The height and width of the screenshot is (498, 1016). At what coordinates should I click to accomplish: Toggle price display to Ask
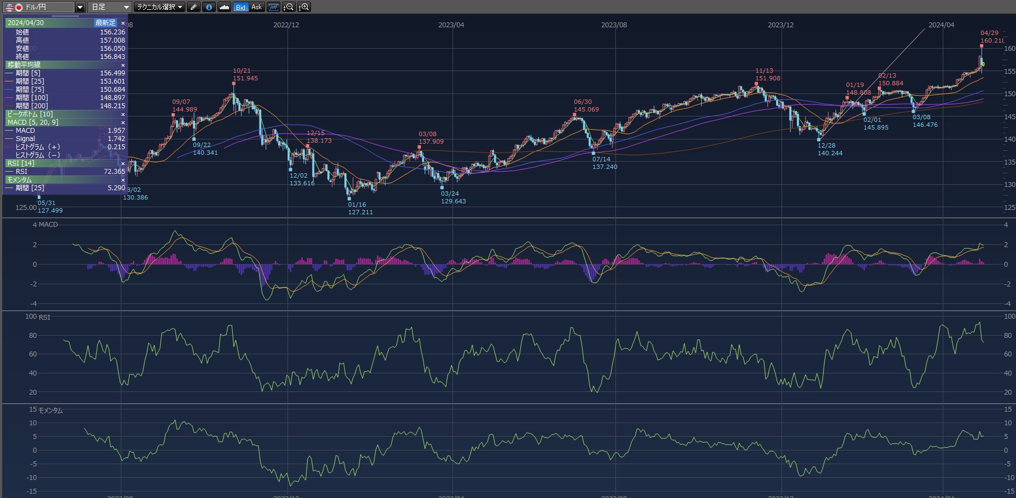(256, 7)
